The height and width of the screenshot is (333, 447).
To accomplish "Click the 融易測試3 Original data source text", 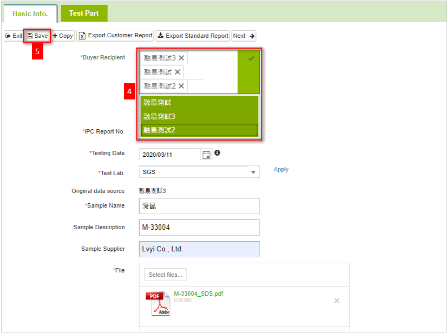I will pyautogui.click(x=153, y=191).
